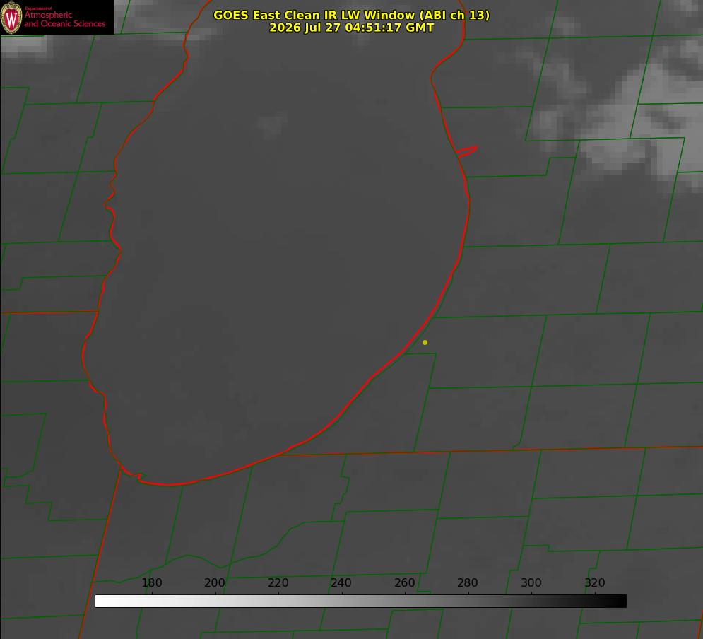Click the 320 colorbar tick label

tap(595, 582)
